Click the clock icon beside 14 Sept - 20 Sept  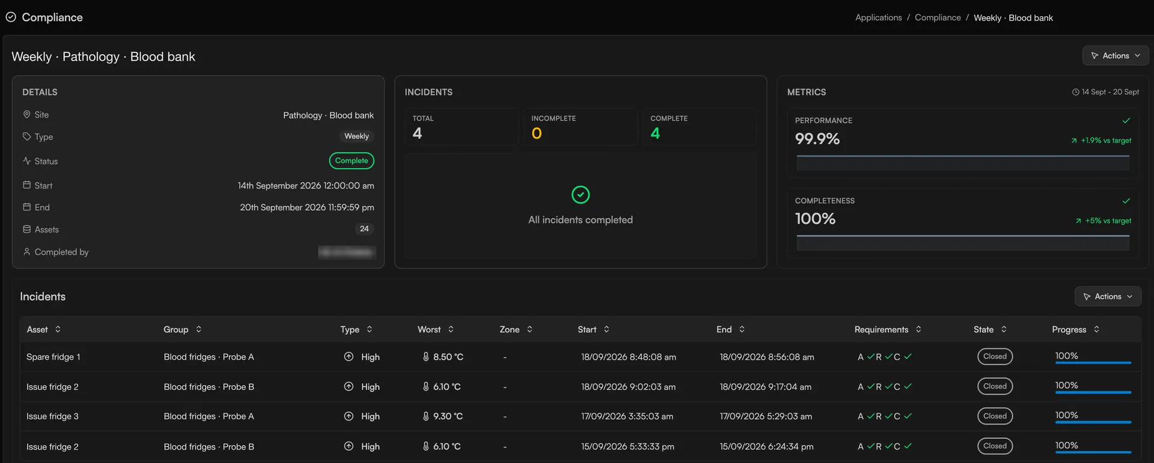(x=1076, y=92)
